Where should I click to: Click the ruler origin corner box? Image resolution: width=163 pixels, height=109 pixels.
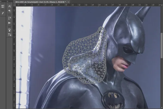click(x=14, y=5)
